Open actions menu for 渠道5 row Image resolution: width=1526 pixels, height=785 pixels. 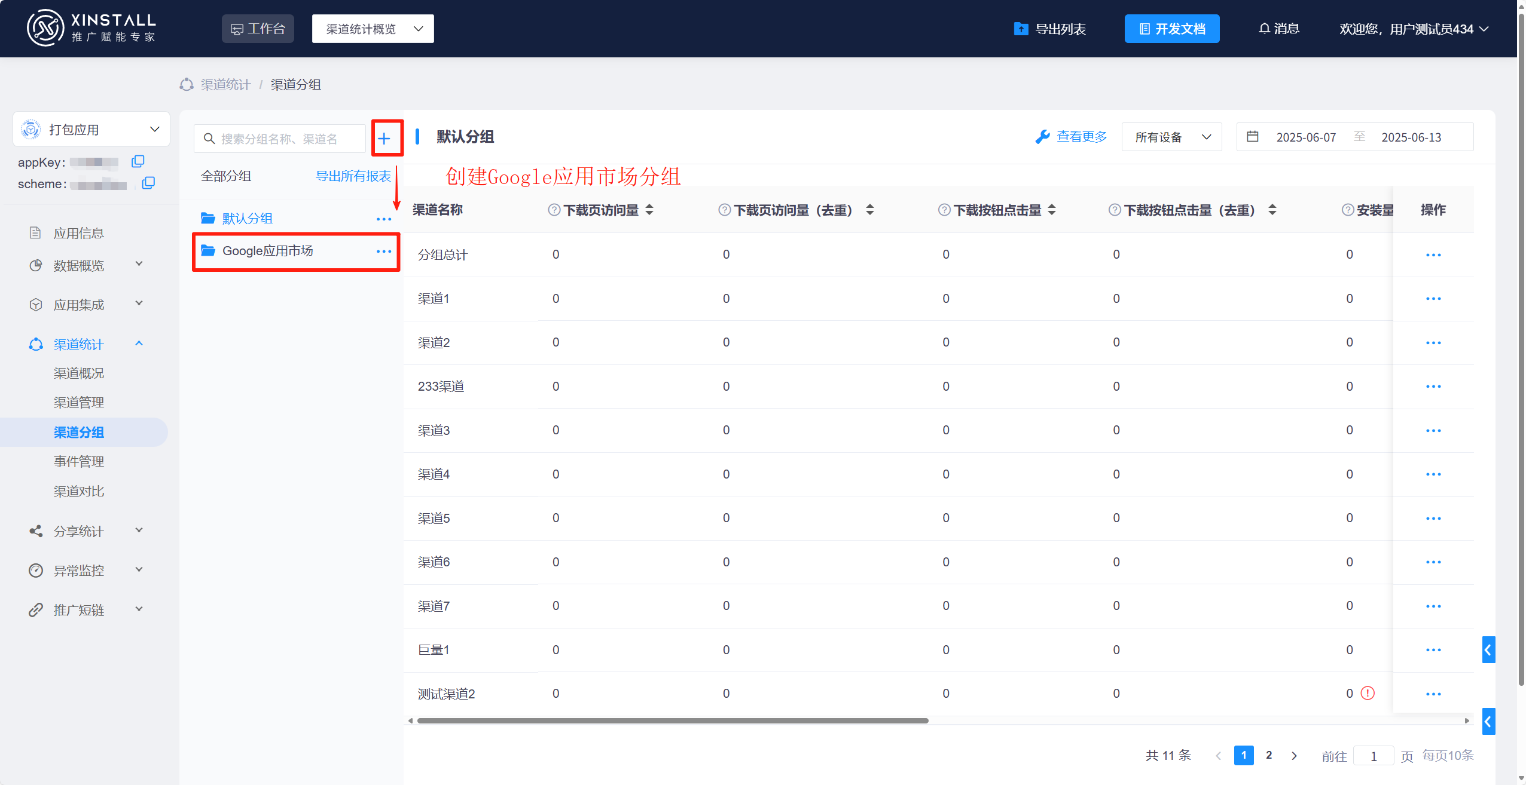coord(1433,519)
